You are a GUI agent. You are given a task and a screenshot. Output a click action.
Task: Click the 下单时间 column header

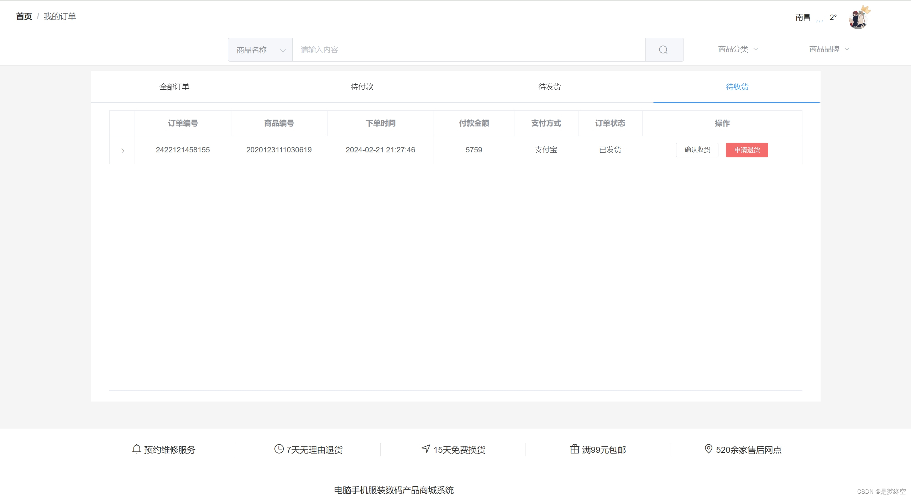380,123
